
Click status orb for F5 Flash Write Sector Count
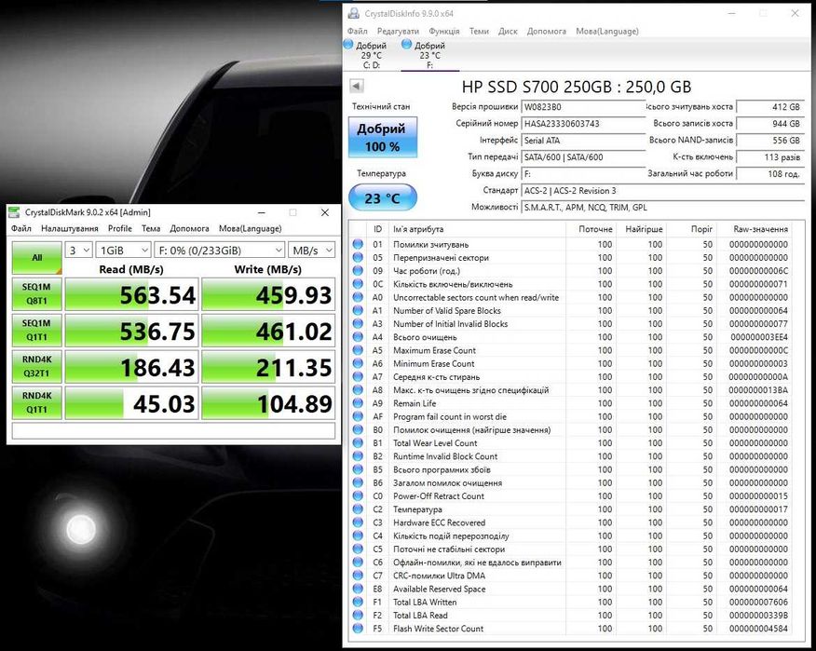(x=358, y=629)
